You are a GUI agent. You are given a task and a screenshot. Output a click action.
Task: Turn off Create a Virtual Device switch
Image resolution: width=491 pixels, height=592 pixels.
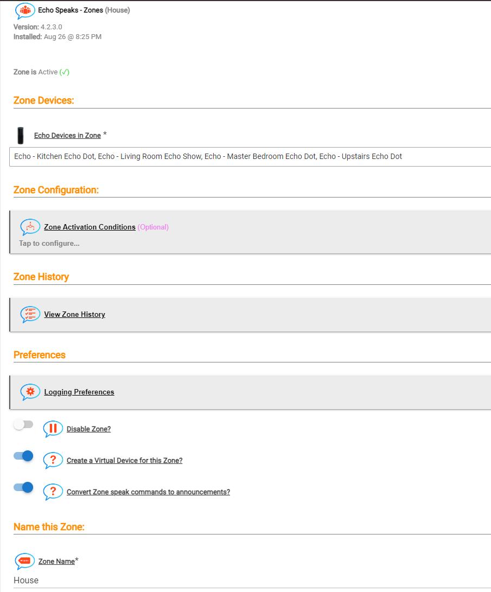[x=23, y=456]
